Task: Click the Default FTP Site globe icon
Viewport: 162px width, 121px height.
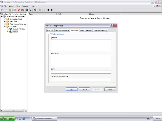Action: pos(11,29)
